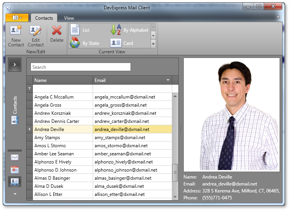Click the red Delete icon
Screen dimensions: 290x211
[57, 31]
